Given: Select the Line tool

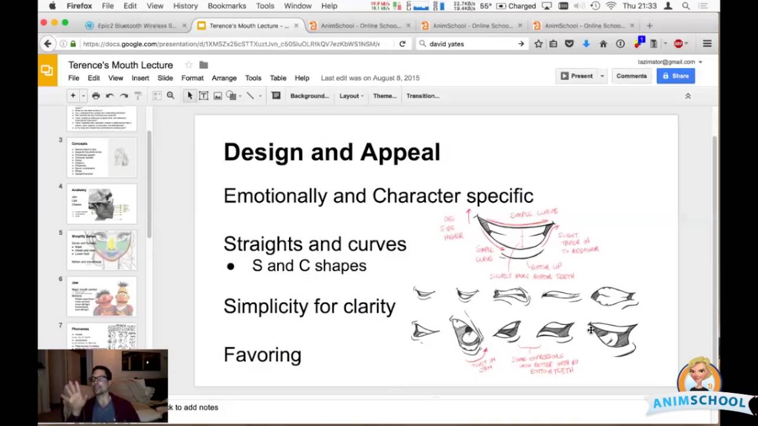Looking at the screenshot, I should point(250,95).
